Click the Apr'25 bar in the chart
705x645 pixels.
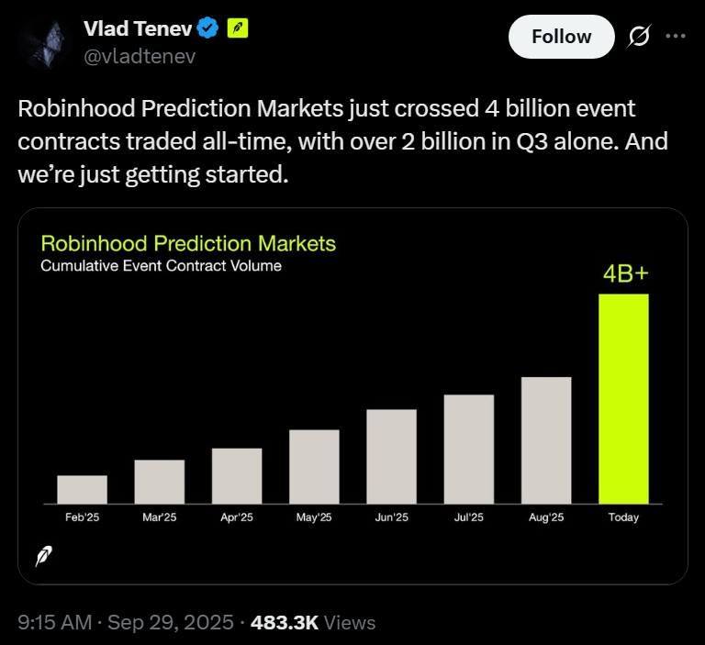pos(237,476)
